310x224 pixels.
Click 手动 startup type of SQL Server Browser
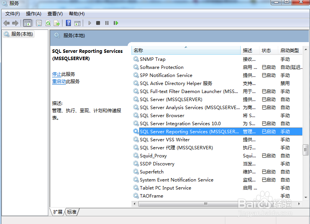click(x=285, y=116)
